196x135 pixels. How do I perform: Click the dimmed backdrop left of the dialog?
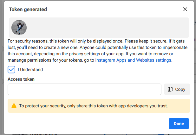[2, 68]
